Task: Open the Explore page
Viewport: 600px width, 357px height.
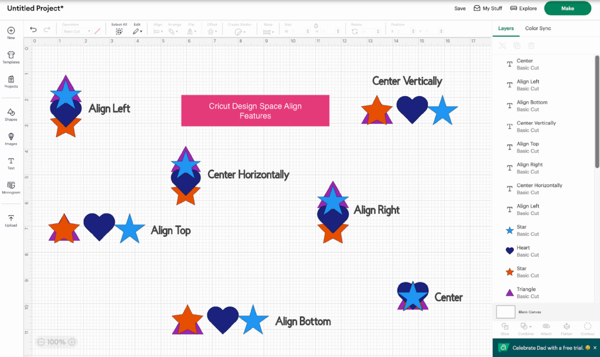Action: [523, 8]
